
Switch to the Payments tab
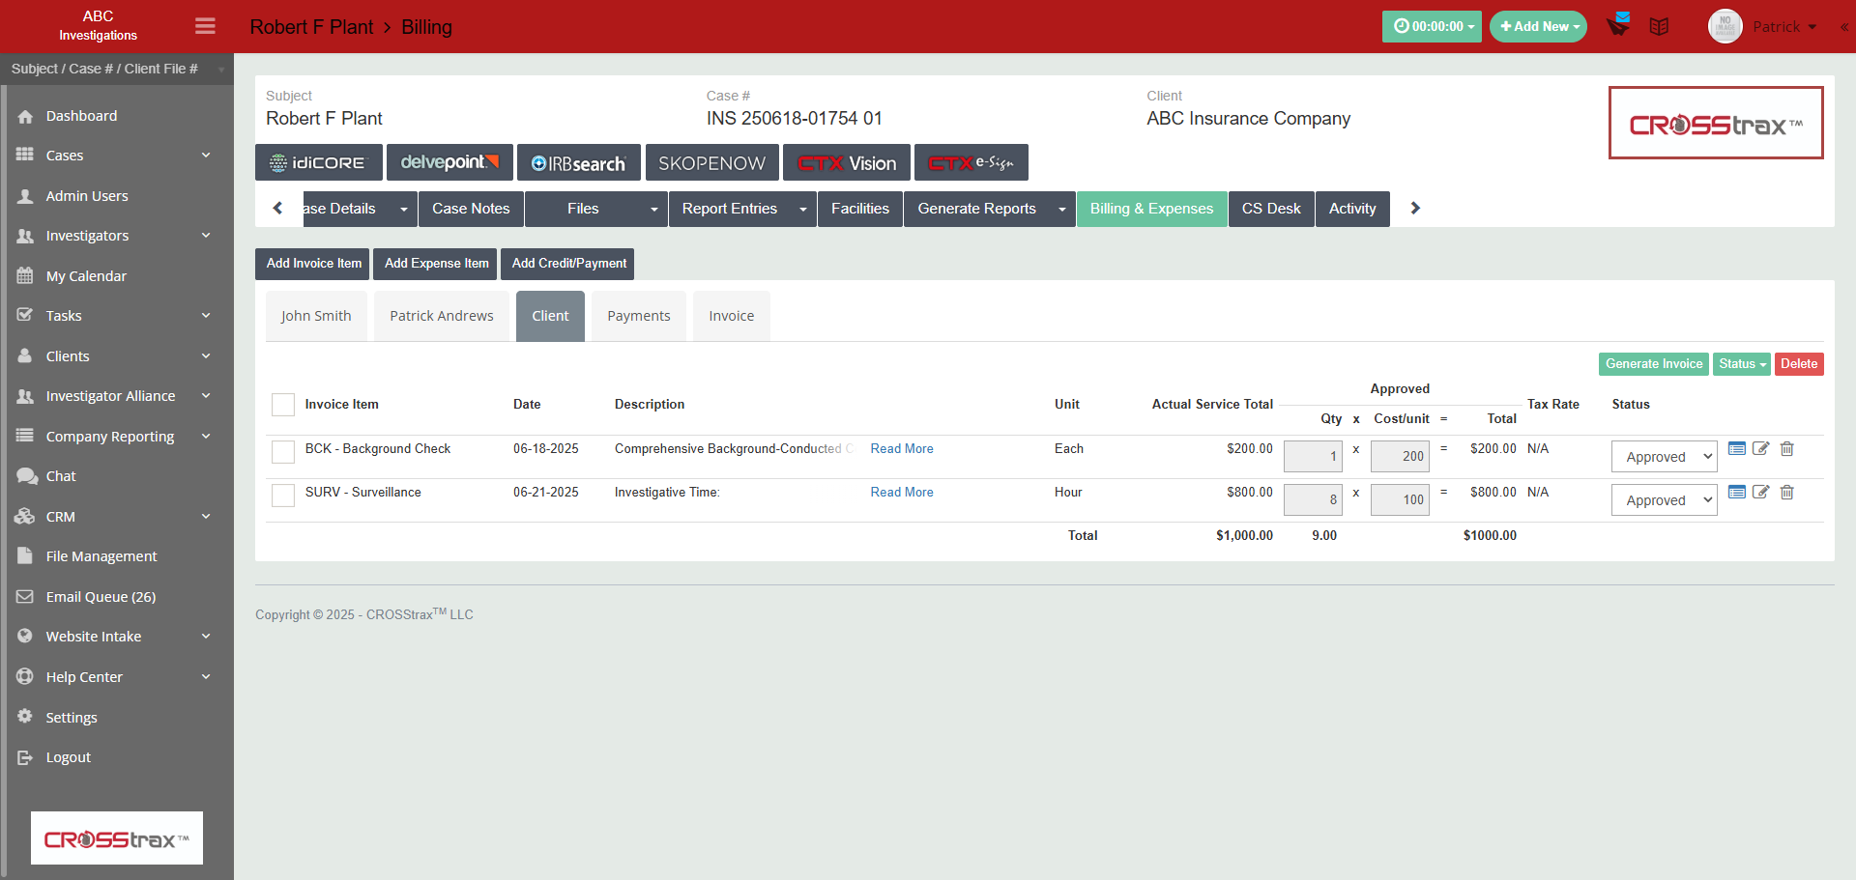pyautogui.click(x=639, y=316)
